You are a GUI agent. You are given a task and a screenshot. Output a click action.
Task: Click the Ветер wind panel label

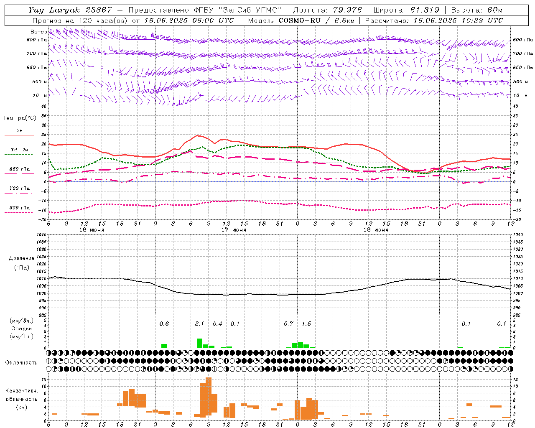[38, 32]
